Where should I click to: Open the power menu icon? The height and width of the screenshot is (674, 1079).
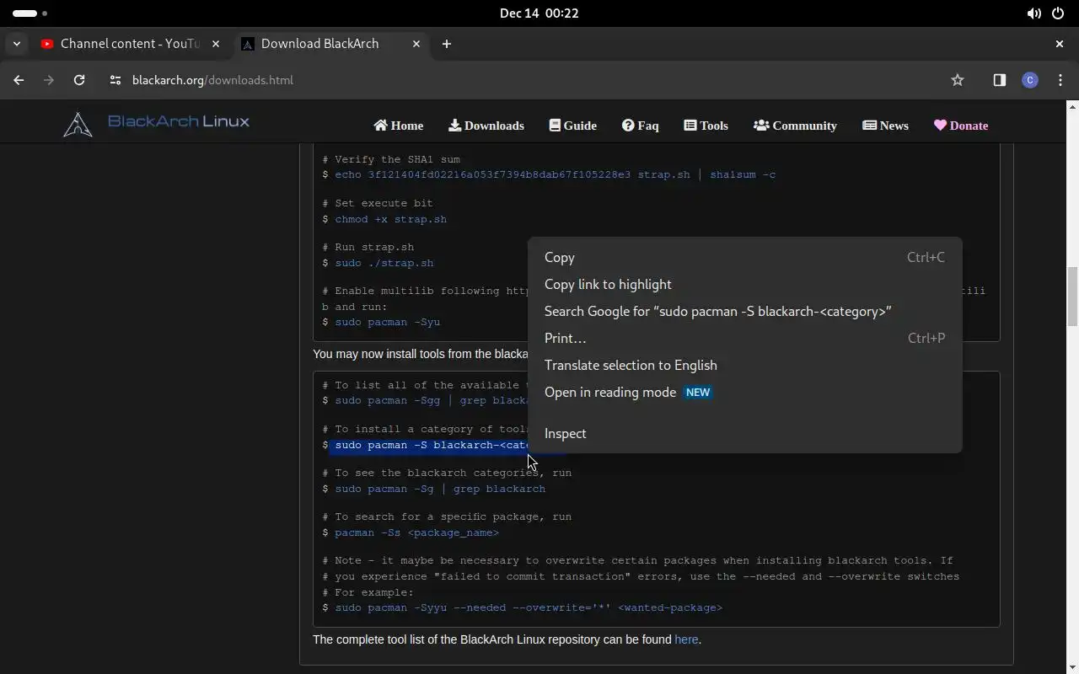click(x=1058, y=13)
